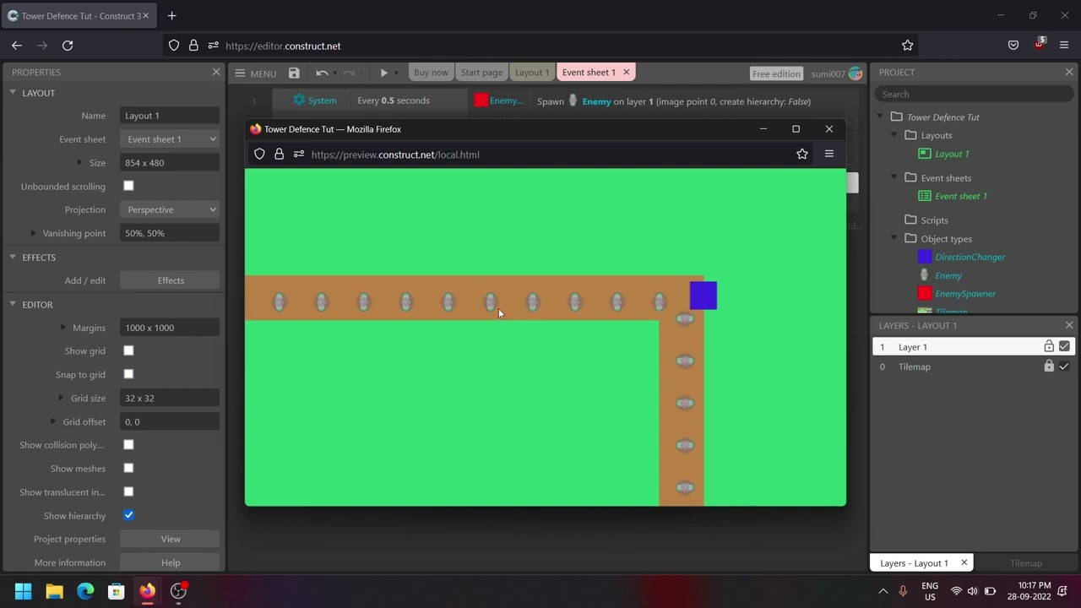Collapse the Layouts folder

tap(894, 135)
